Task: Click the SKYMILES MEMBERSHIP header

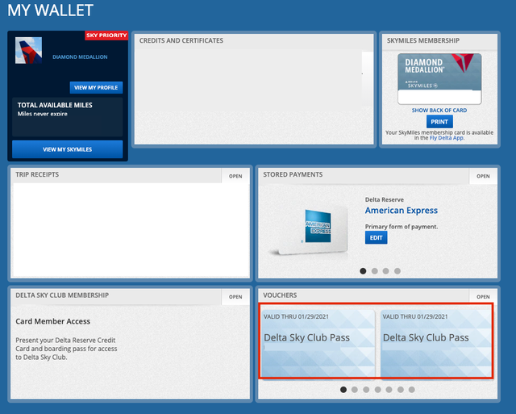Action: tap(423, 40)
